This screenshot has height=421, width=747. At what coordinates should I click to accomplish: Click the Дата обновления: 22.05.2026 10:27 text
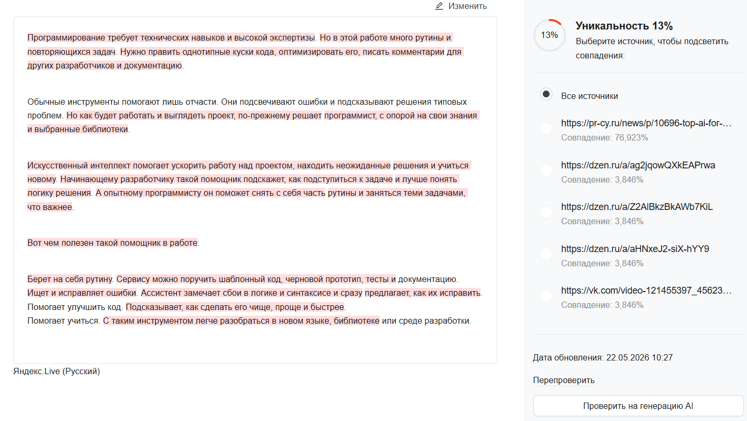tap(603, 358)
